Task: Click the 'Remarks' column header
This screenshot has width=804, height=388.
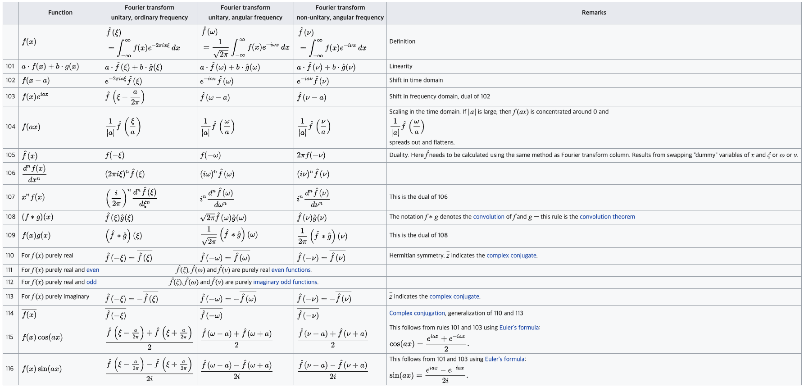Action: tap(594, 13)
